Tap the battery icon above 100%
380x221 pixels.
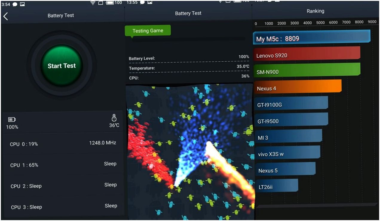pyautogui.click(x=12, y=119)
